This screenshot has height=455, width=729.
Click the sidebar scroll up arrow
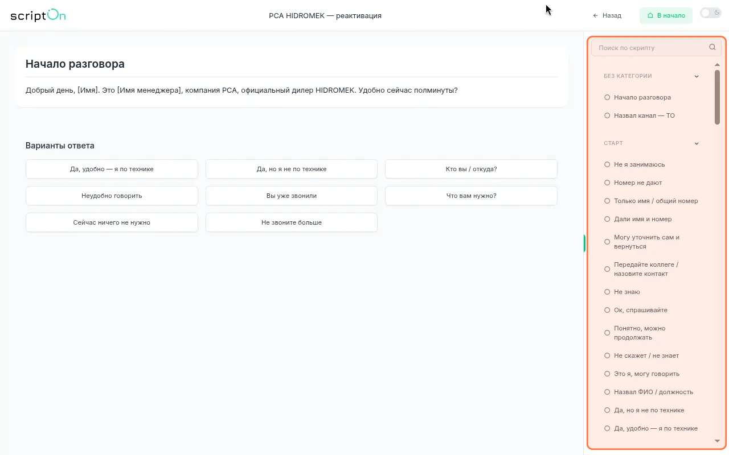[717, 64]
